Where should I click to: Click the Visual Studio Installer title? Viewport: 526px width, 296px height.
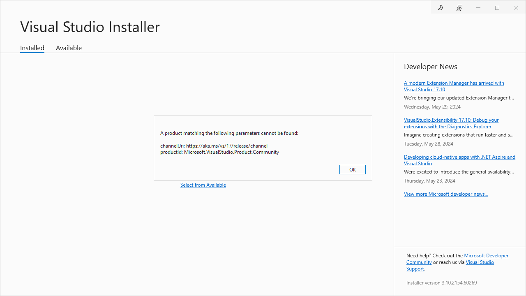click(x=90, y=27)
